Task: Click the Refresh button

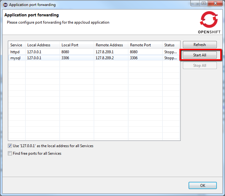Action: coord(200,45)
